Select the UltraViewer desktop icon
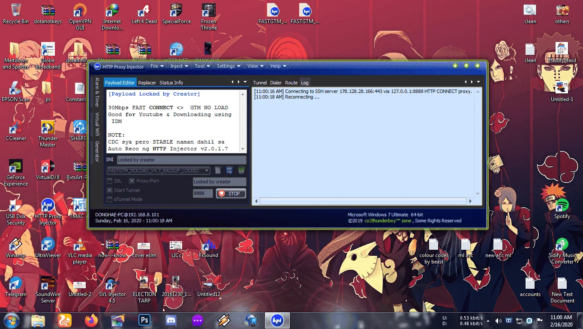583x329 pixels. click(x=48, y=248)
